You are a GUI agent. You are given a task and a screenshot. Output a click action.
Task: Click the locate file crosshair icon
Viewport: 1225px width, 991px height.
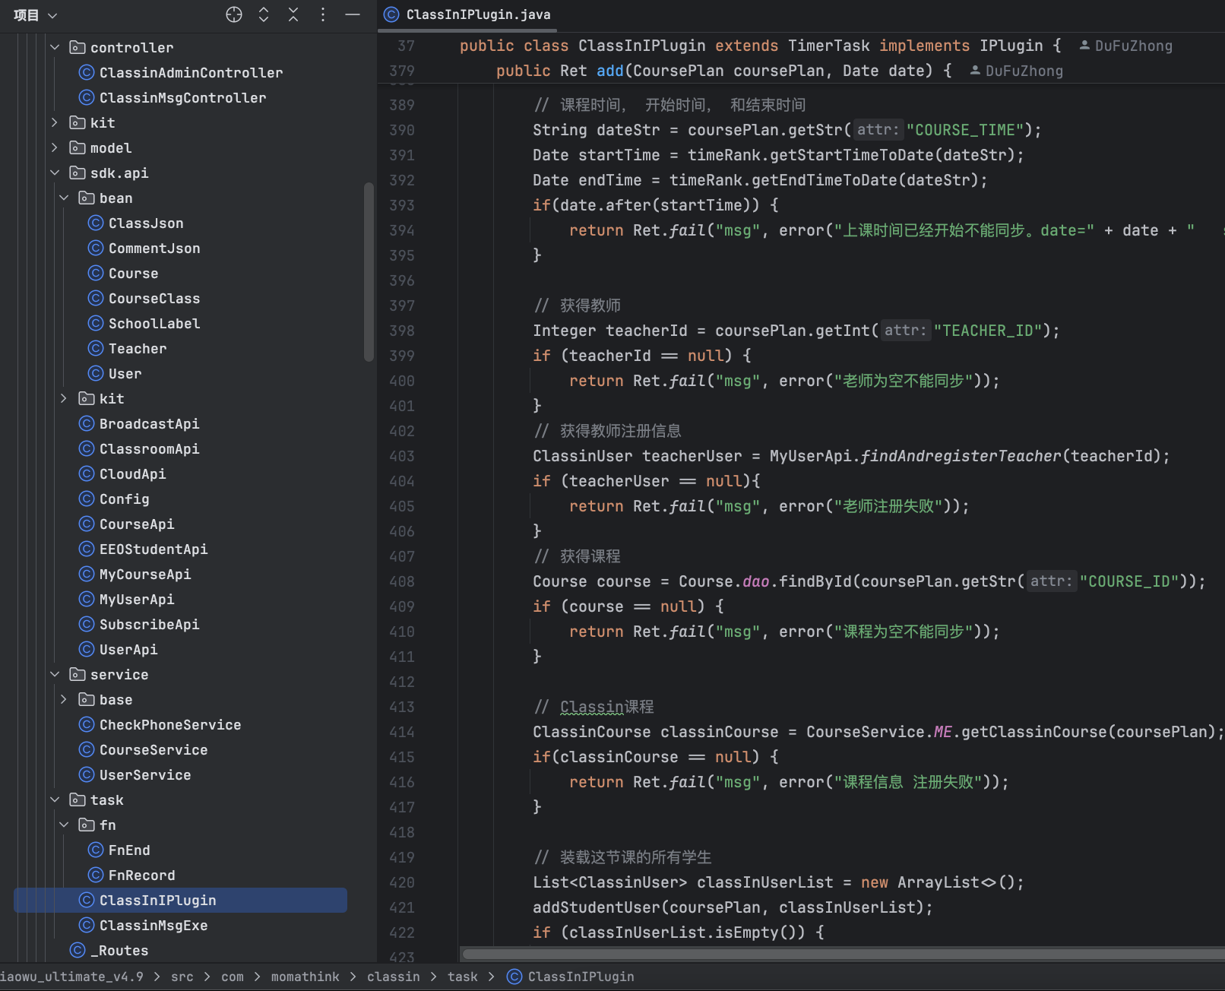coord(234,14)
